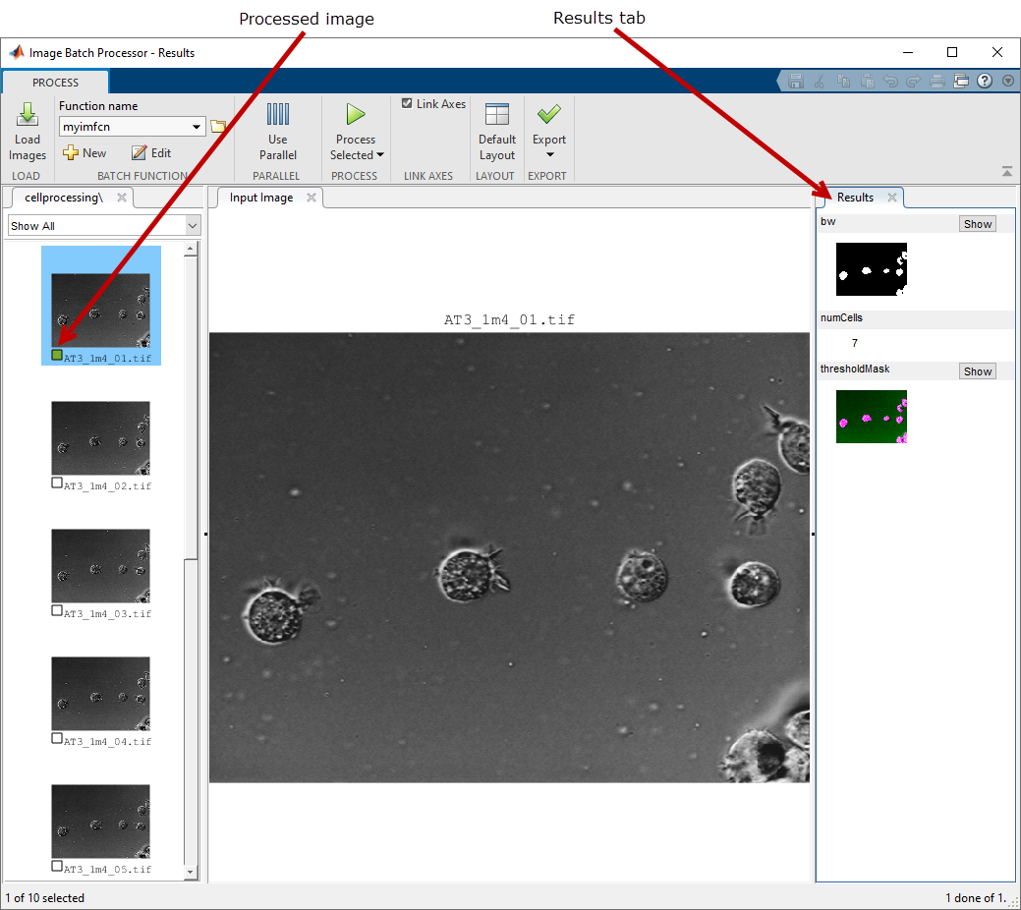Check the box for AT3_1m4_04.tif
Viewport: 1021px width, 910px height.
point(57,738)
